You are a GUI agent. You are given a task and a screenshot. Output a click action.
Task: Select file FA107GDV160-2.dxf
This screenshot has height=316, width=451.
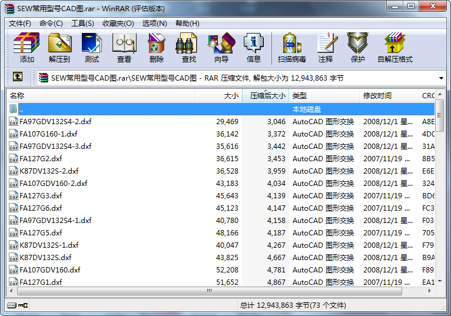click(54, 184)
